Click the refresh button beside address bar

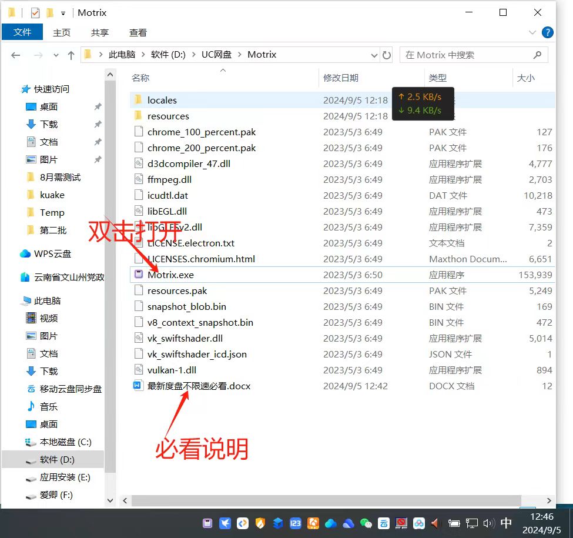(x=387, y=55)
